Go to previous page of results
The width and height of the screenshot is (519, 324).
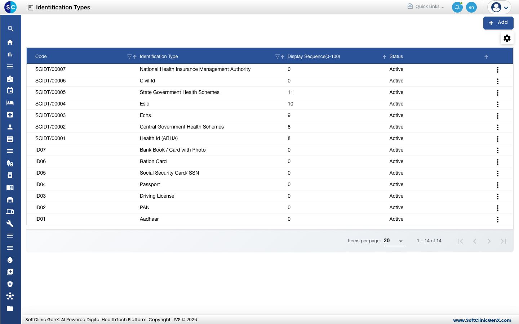475,241
